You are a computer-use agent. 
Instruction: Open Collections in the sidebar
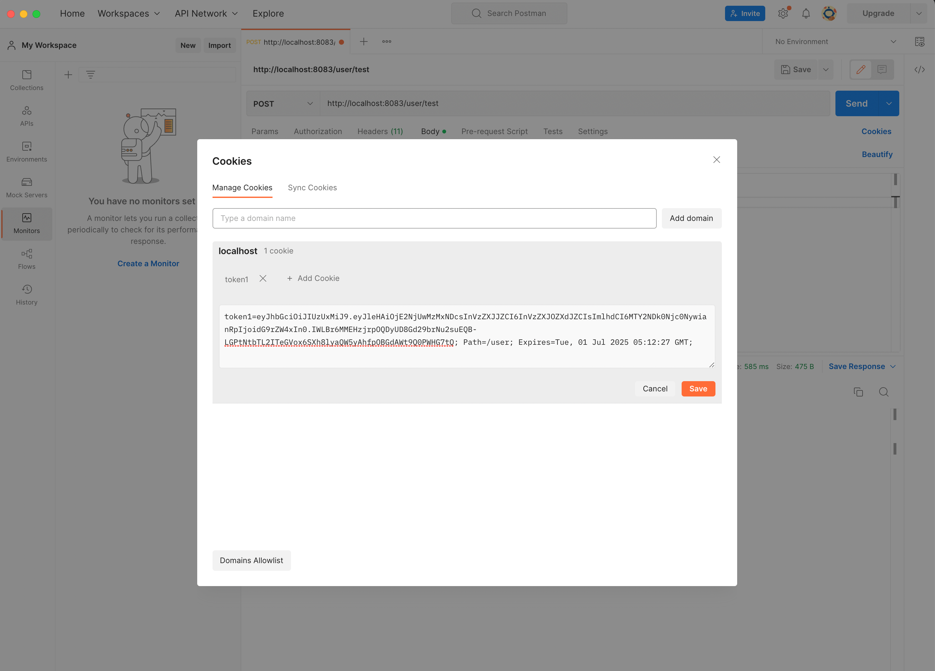(26, 80)
